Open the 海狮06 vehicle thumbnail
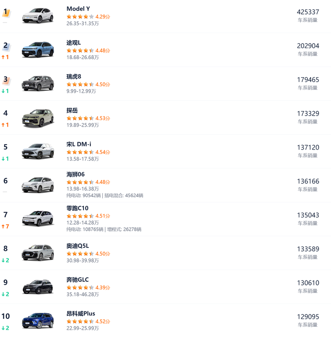Image resolution: width=331 pixels, height=337 pixels. pyautogui.click(x=38, y=185)
